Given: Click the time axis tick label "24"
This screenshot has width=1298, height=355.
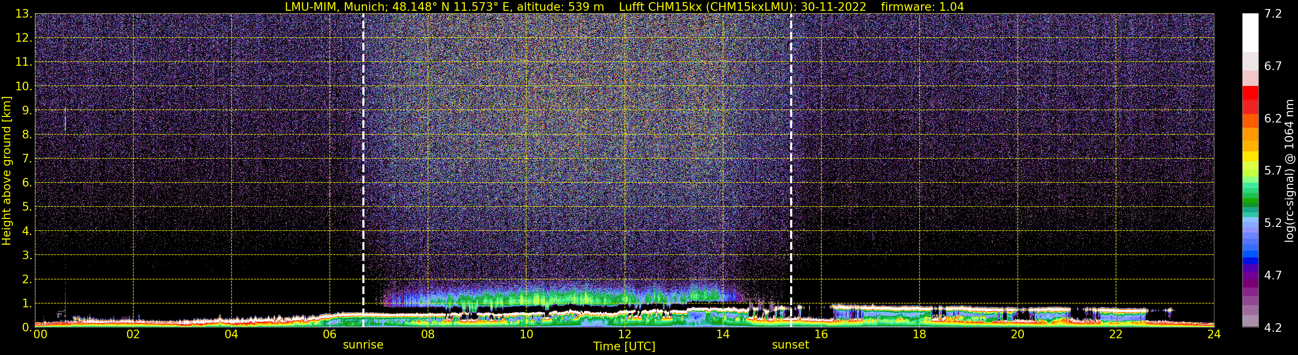Looking at the screenshot, I should 1214,334.
